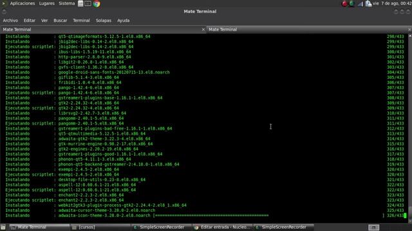This screenshot has width=412, height=231.
Task: Click the gstreamer1-plugins-bad-free package line
Action: 115,128
